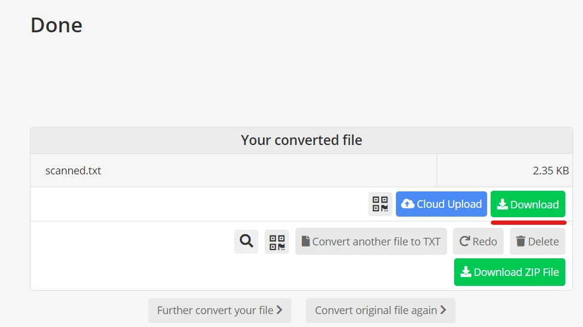Click the download arrow icon on Download ZIP File
This screenshot has width=583, height=327.
(x=465, y=272)
